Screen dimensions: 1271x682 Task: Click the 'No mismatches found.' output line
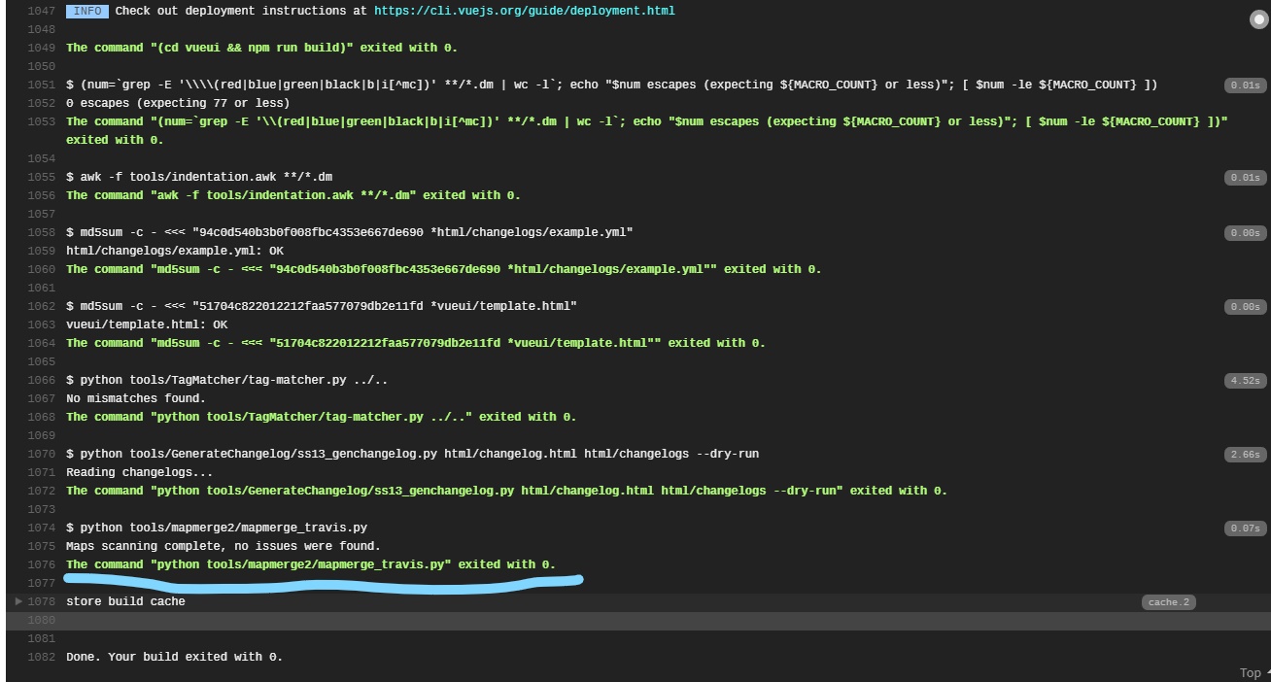coord(136,398)
